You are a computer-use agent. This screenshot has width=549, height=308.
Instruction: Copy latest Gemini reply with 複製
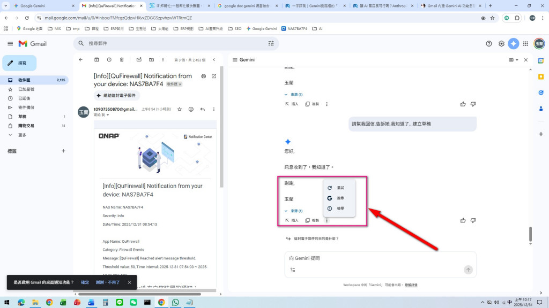click(x=313, y=220)
